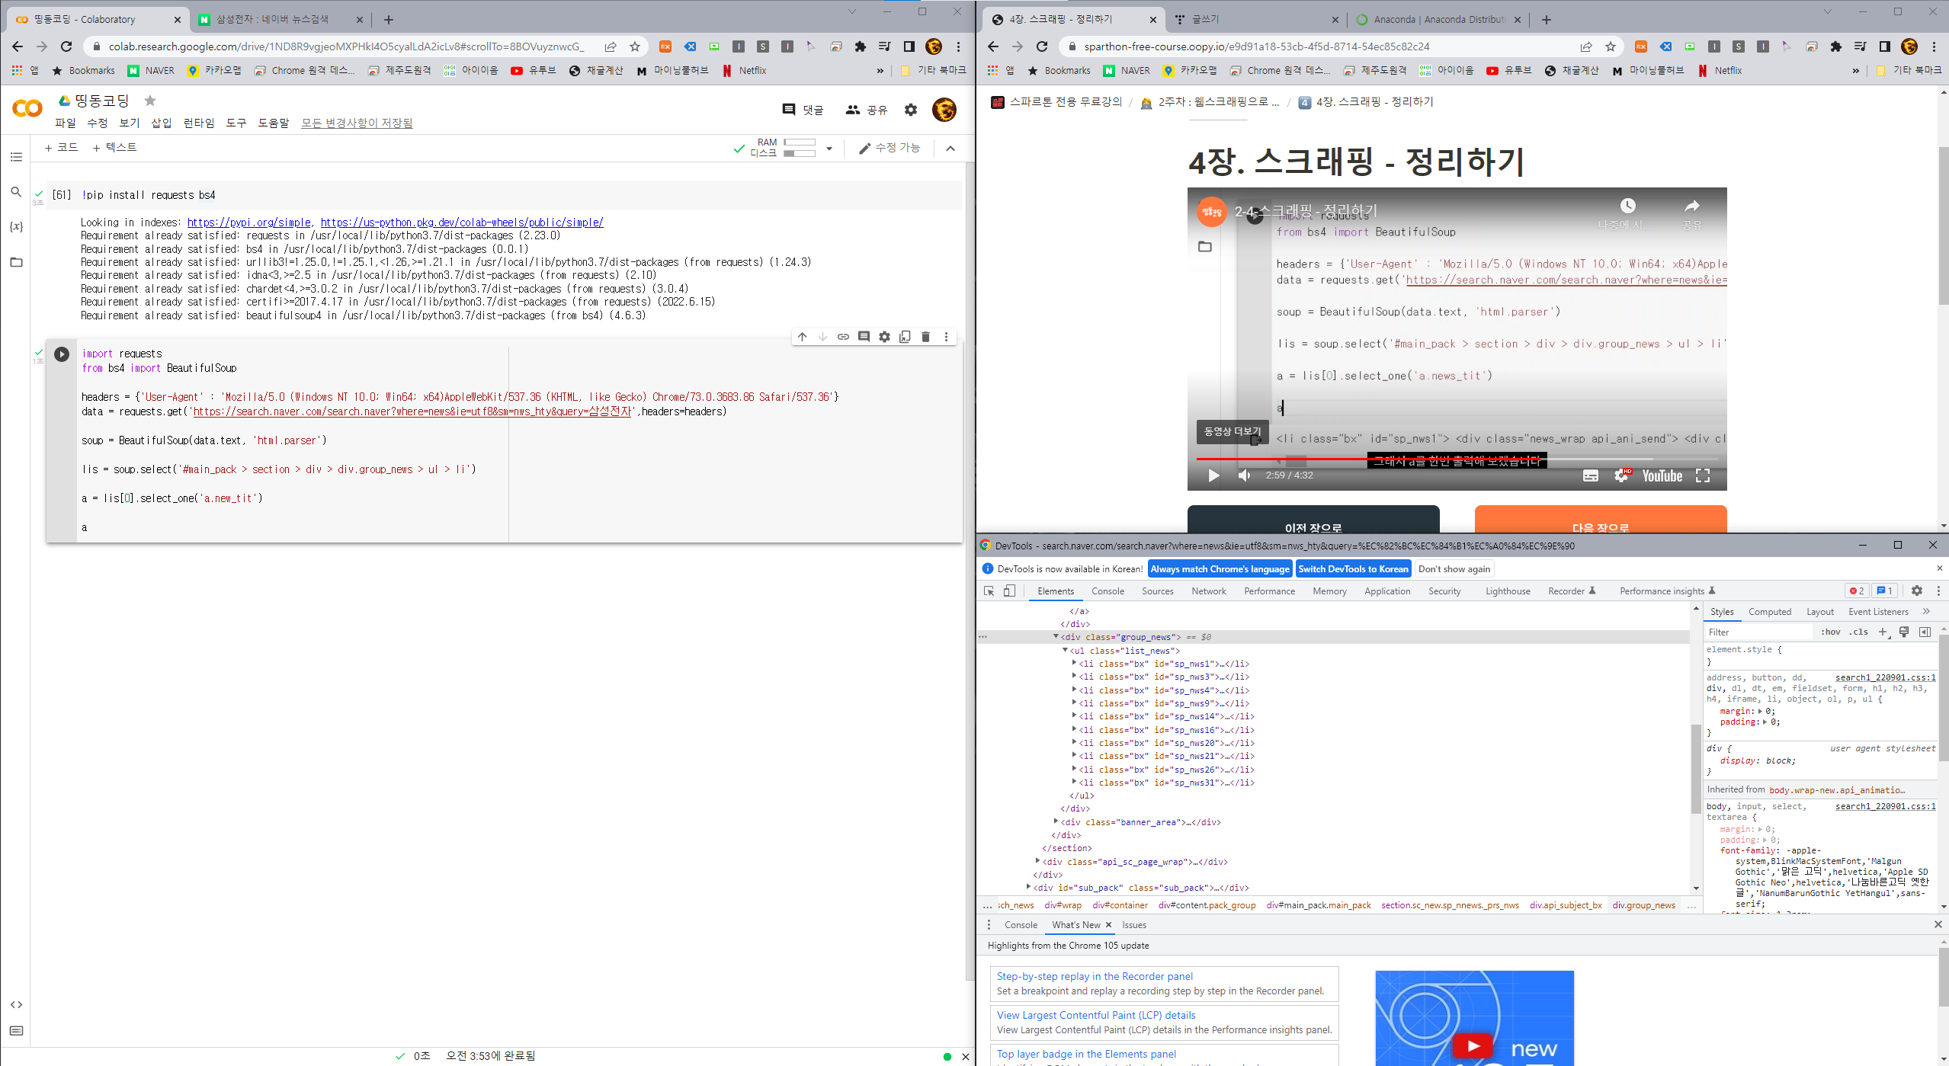The image size is (1949, 1066).
Task: Collapse div class group_news node
Action: (1056, 636)
